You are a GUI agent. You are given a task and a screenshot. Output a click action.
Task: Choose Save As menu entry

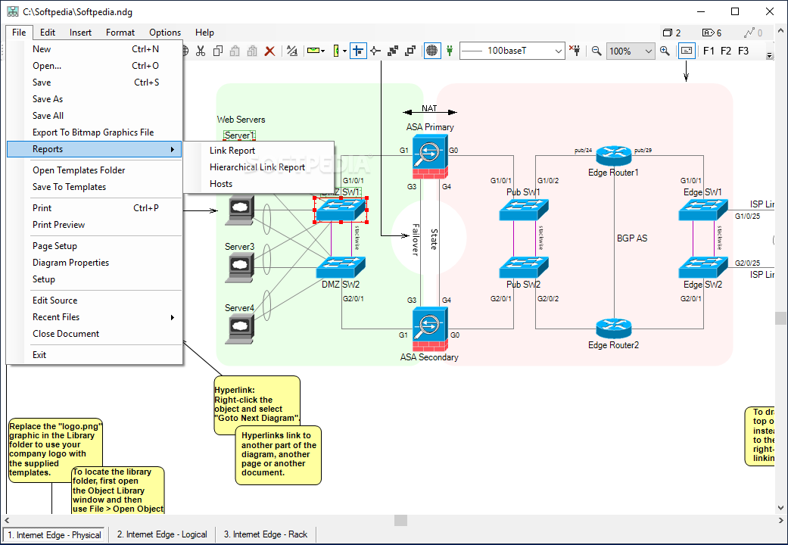95,99
